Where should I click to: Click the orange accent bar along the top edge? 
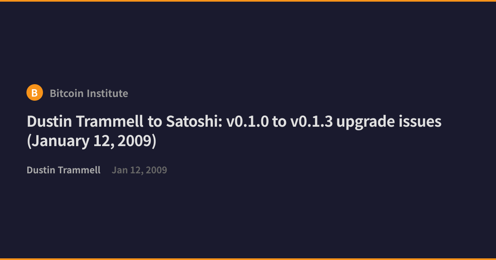[248, 1]
